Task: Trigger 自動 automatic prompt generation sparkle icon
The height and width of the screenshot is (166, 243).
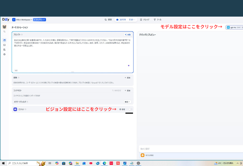Action: click(x=128, y=34)
